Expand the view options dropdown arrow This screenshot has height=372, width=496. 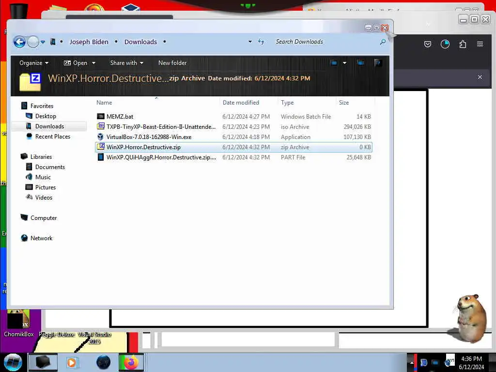pos(344,63)
